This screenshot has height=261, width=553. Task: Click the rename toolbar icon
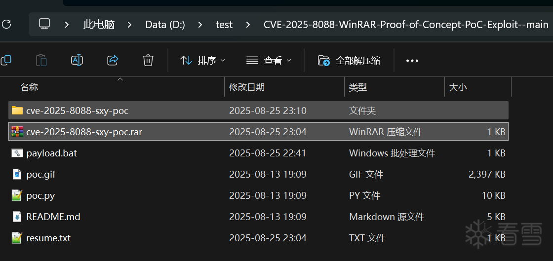pyautogui.click(x=77, y=61)
